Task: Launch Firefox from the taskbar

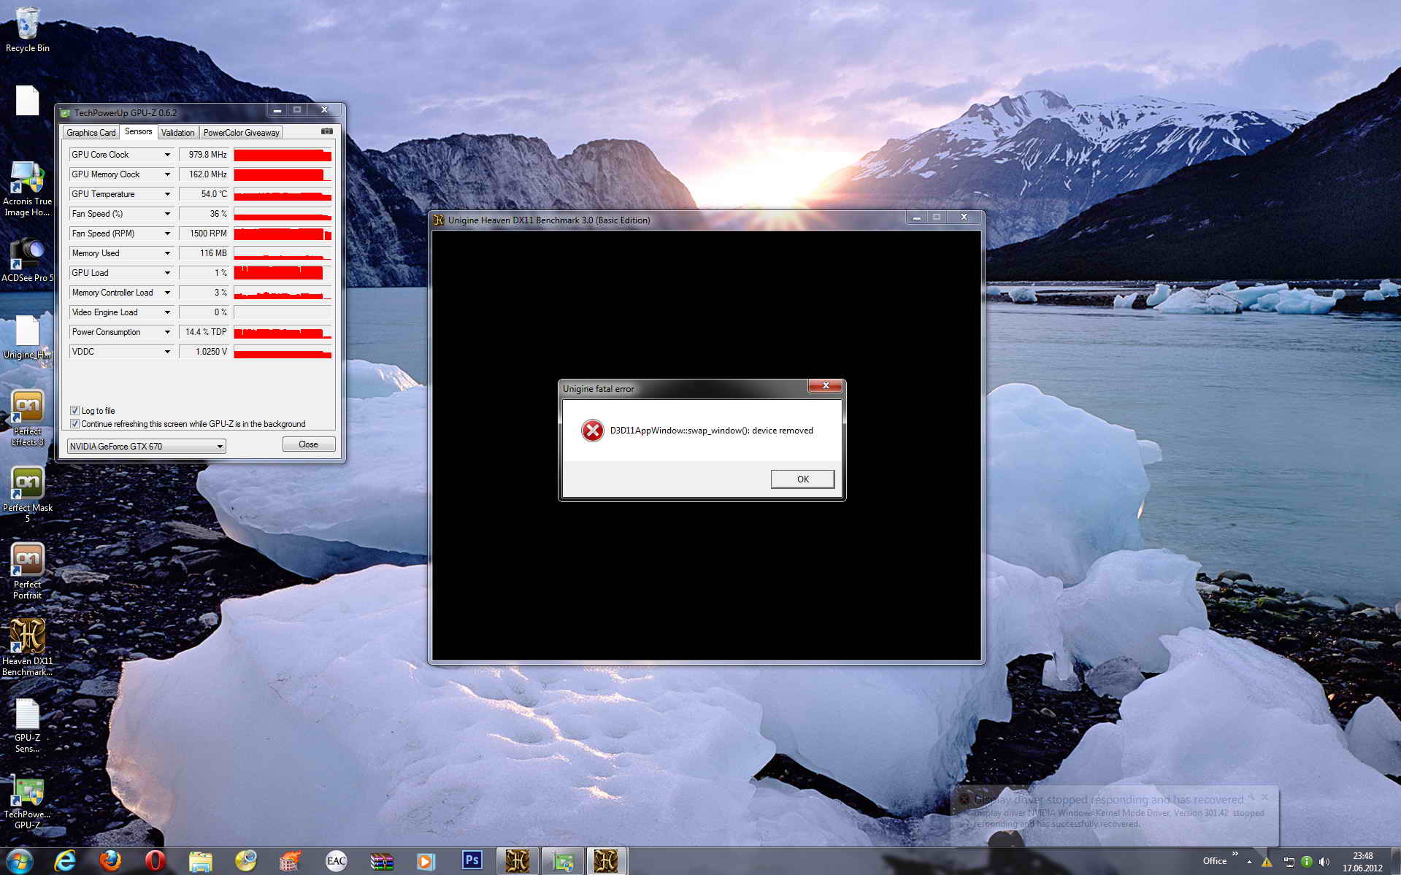Action: coord(110,861)
